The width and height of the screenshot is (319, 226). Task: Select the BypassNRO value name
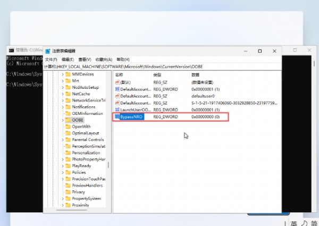[x=131, y=117]
